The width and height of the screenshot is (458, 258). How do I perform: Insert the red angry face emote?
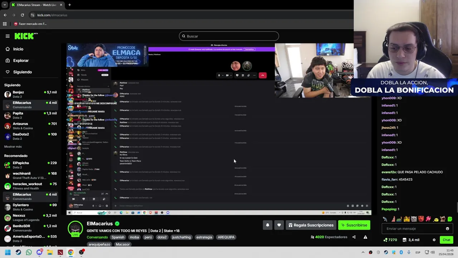(421, 219)
